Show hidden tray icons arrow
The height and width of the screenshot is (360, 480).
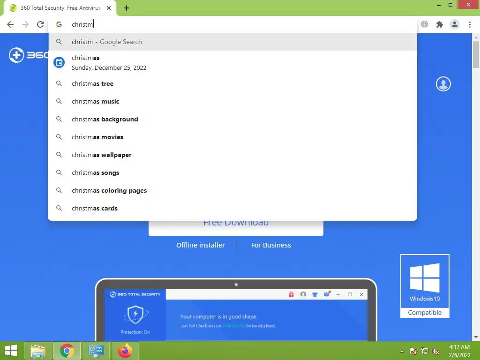[x=402, y=351]
